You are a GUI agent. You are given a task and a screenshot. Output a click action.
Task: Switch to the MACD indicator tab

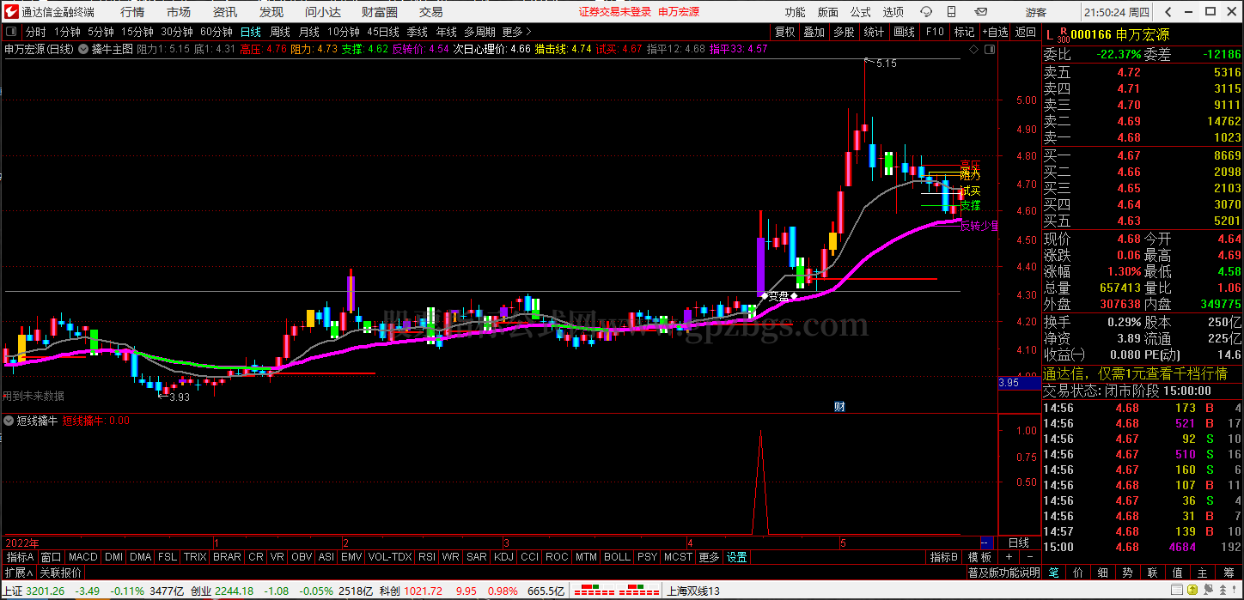pyautogui.click(x=83, y=557)
